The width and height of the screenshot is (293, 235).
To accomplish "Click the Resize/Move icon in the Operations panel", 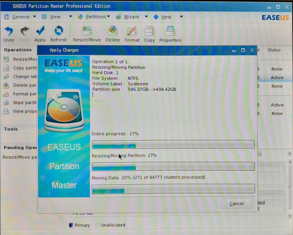I will tap(6, 59).
